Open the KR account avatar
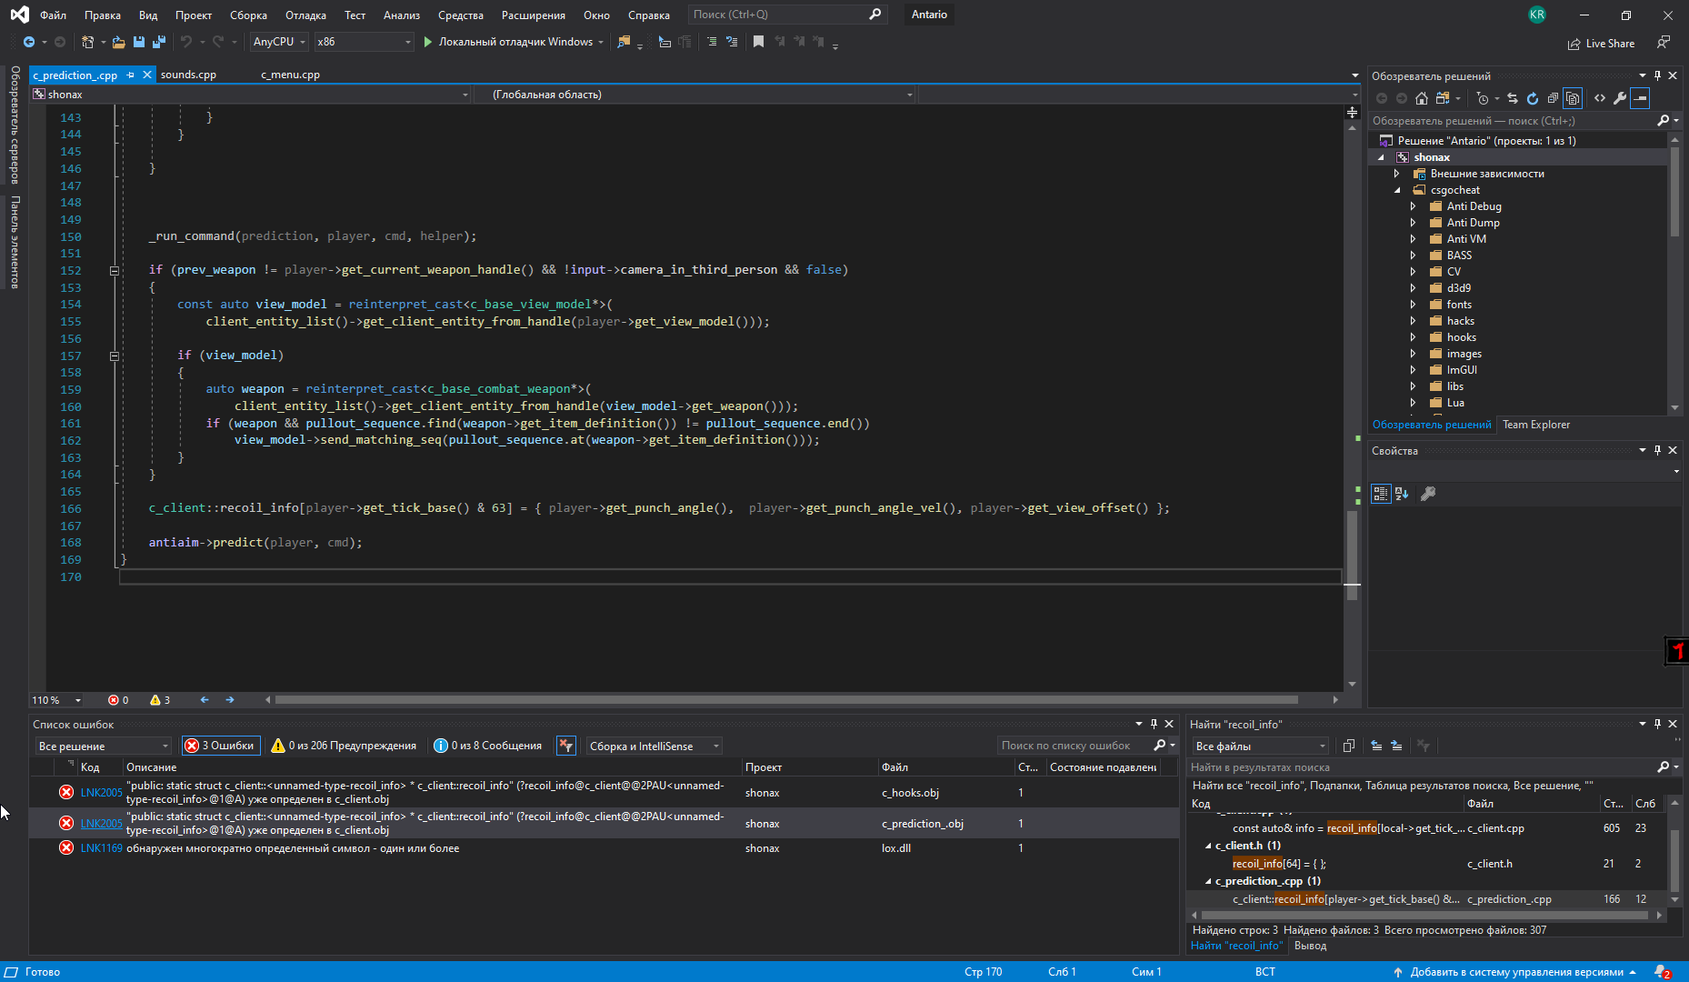Image resolution: width=1689 pixels, height=982 pixels. click(1536, 15)
